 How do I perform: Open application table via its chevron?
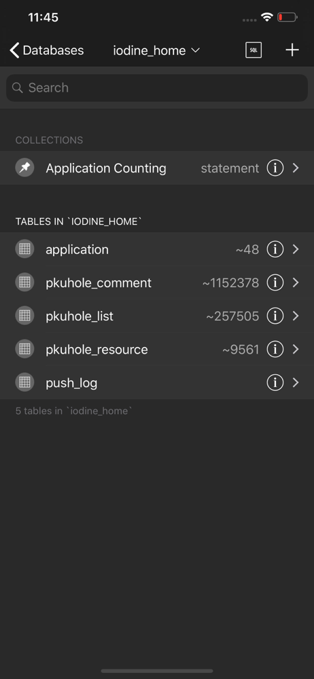[296, 249]
